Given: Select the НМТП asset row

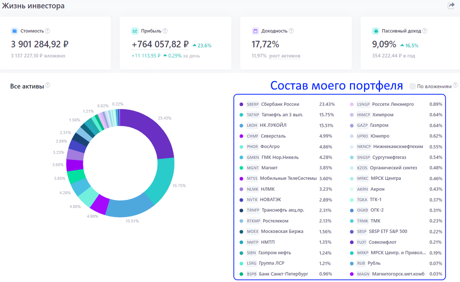Looking at the screenshot, I should tap(287, 242).
